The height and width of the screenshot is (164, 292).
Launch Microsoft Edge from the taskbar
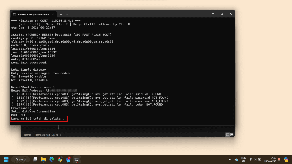tap(52, 159)
